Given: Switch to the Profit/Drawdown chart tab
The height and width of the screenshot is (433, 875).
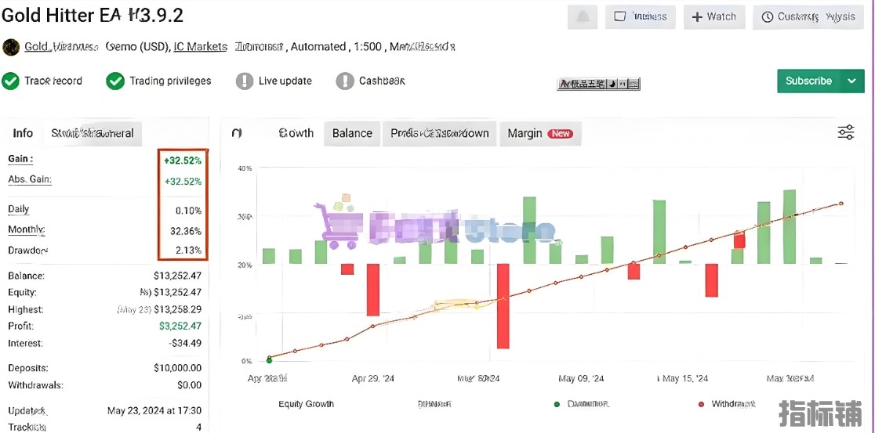Looking at the screenshot, I should (439, 133).
